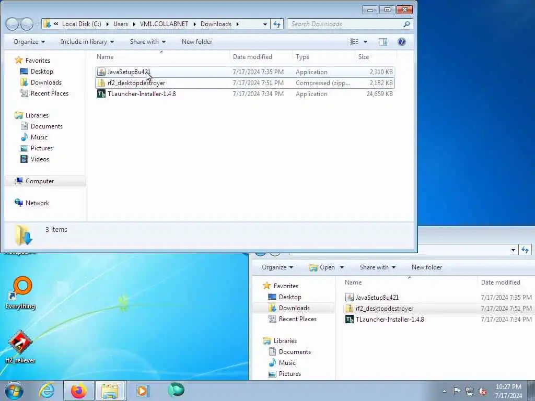This screenshot has width=535, height=401.
Task: Click the Windows Explorer taskbar button
Action: point(111,391)
